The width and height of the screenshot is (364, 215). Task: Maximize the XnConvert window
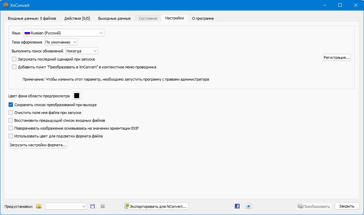(x=340, y=5)
